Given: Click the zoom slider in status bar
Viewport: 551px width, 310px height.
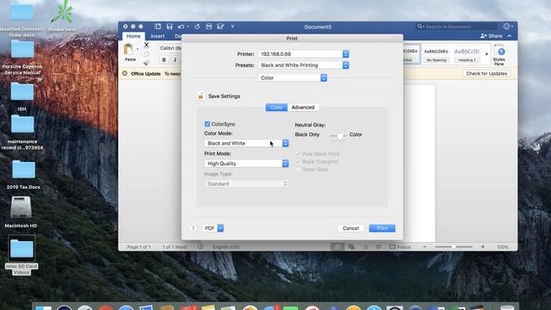Looking at the screenshot, I should (x=454, y=247).
